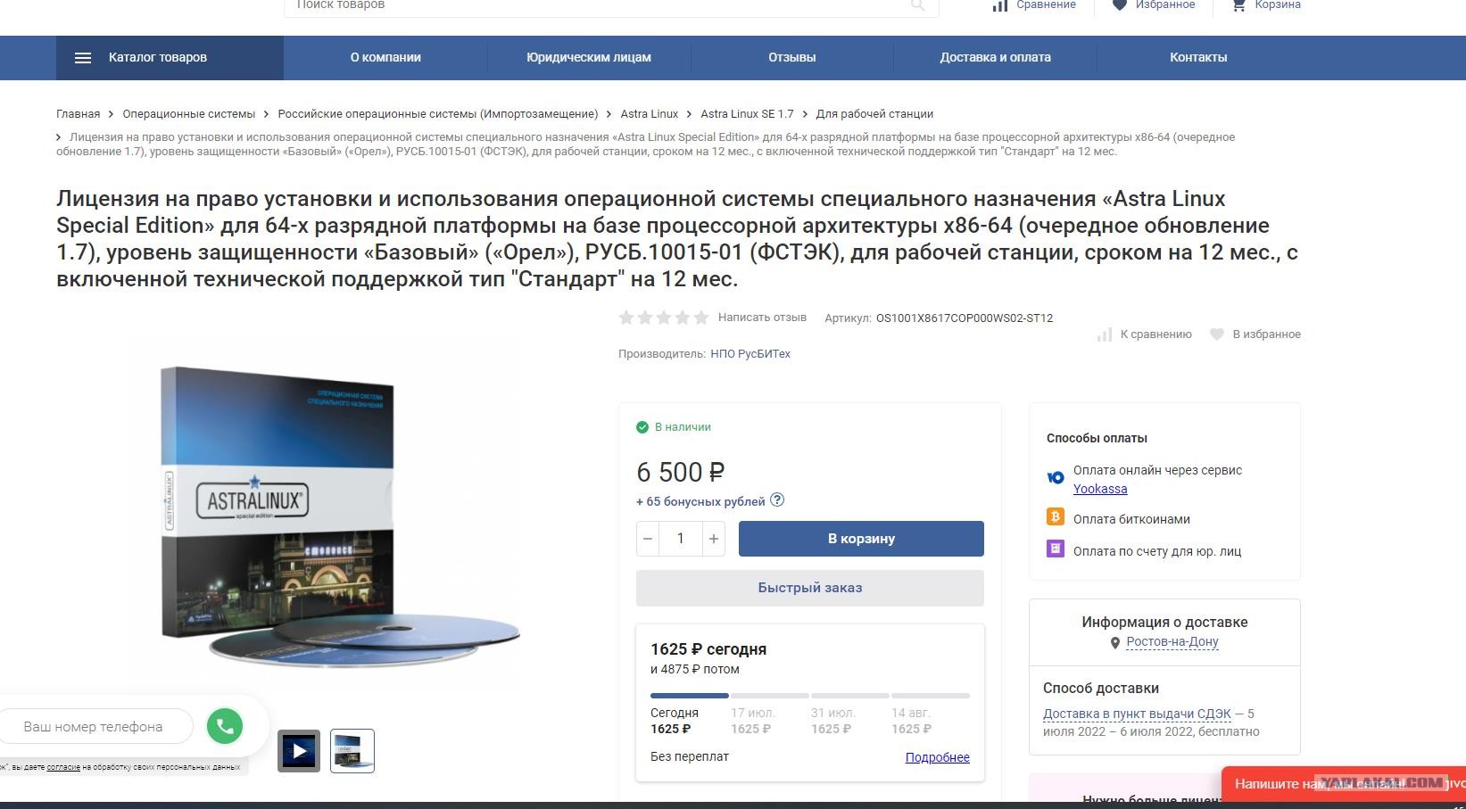Click Доставка в пункт выдачи СДЭК link

click(1137, 714)
